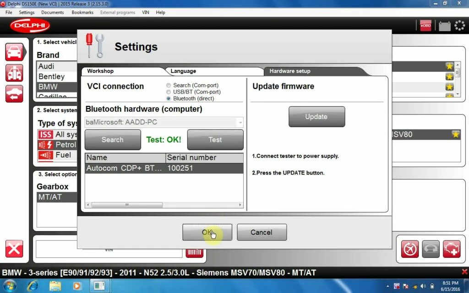Select Search (Com-port) radio button
469x293 pixels.
point(169,86)
